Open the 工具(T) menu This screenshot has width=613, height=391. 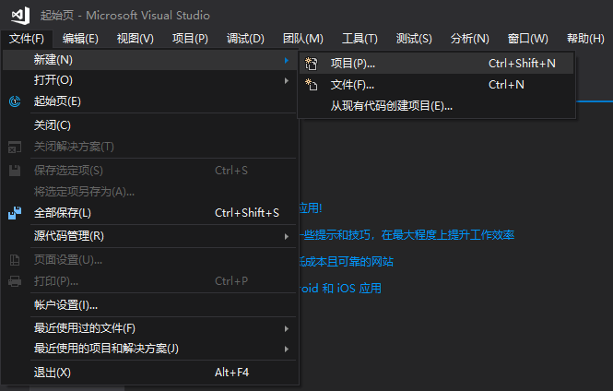[360, 39]
